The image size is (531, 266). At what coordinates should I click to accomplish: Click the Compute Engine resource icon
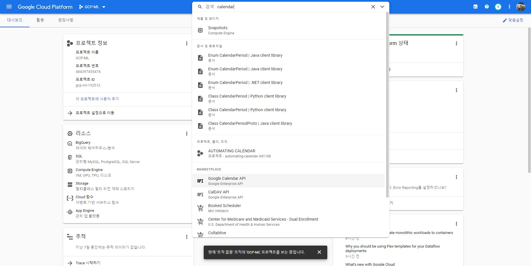[70, 171]
